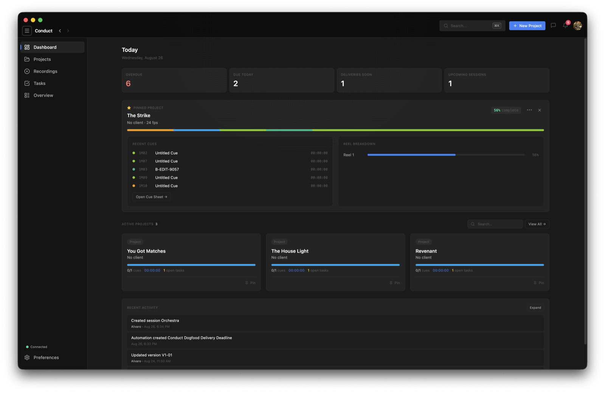The width and height of the screenshot is (605, 393).
Task: Click the Conduct app title
Action: tap(43, 31)
